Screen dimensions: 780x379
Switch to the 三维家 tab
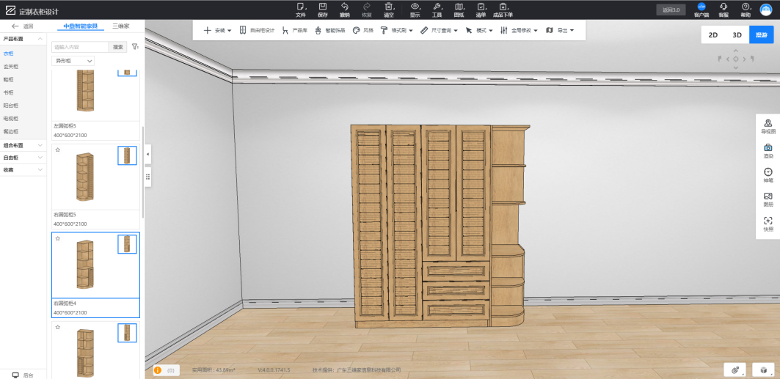click(120, 26)
